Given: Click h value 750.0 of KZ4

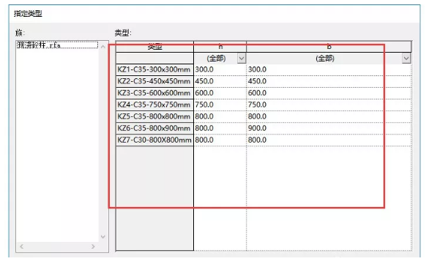Looking at the screenshot, I should click(220, 105).
